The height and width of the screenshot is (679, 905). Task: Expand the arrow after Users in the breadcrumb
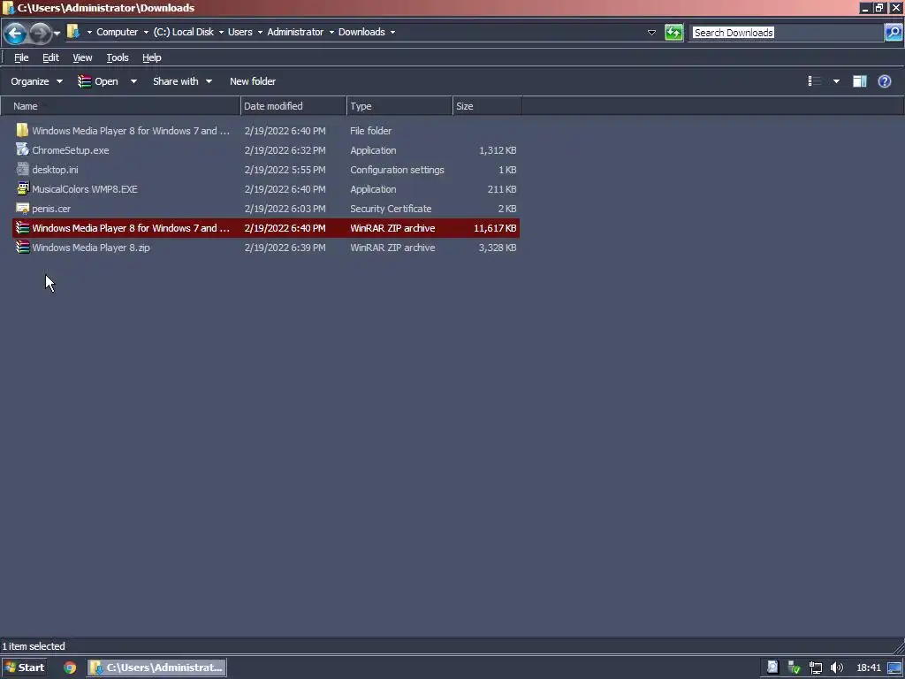pyautogui.click(x=261, y=33)
